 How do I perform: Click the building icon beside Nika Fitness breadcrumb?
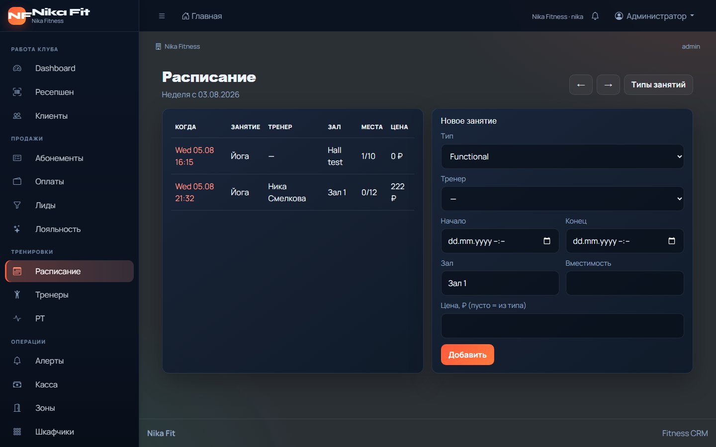tap(158, 46)
